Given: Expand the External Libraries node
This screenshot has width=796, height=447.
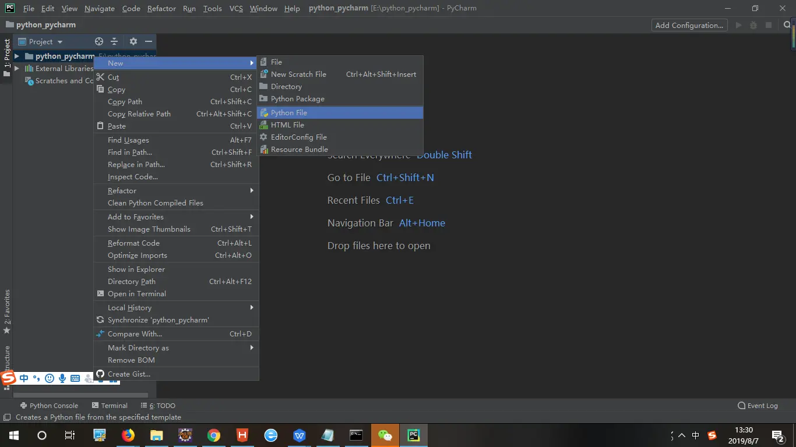Looking at the screenshot, I should click(17, 69).
